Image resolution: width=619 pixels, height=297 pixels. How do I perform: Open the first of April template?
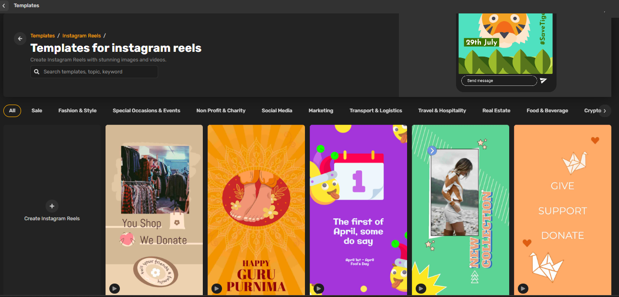(358, 210)
